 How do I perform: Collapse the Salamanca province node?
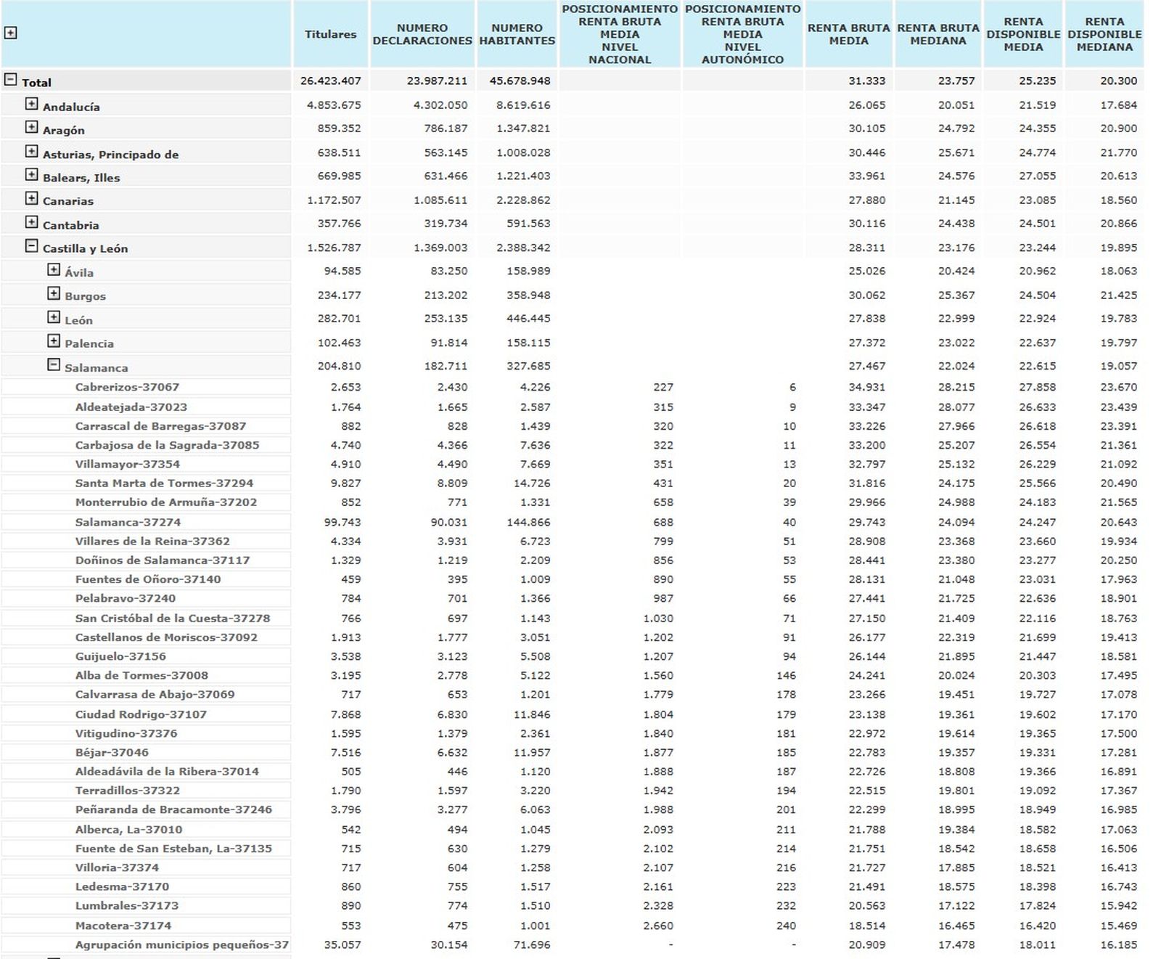(54, 365)
